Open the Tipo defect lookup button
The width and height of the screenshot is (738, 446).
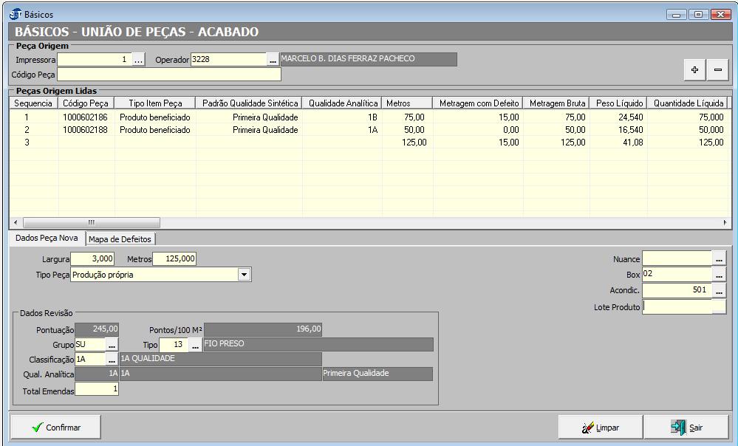tap(195, 344)
